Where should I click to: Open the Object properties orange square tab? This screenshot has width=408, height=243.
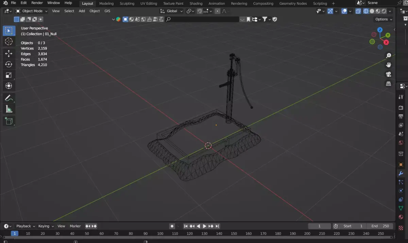[x=401, y=165]
